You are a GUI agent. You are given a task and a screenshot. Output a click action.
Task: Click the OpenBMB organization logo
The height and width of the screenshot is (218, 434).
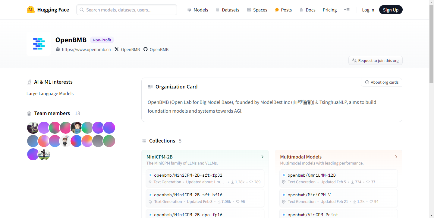pyautogui.click(x=39, y=44)
